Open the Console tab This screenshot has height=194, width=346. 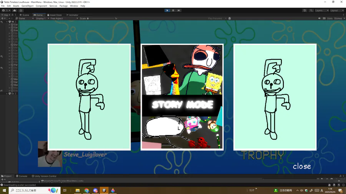(22, 176)
